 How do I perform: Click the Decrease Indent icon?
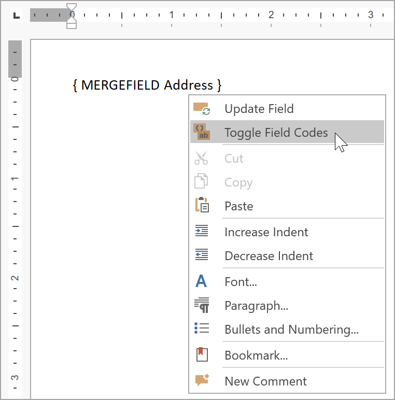(201, 255)
